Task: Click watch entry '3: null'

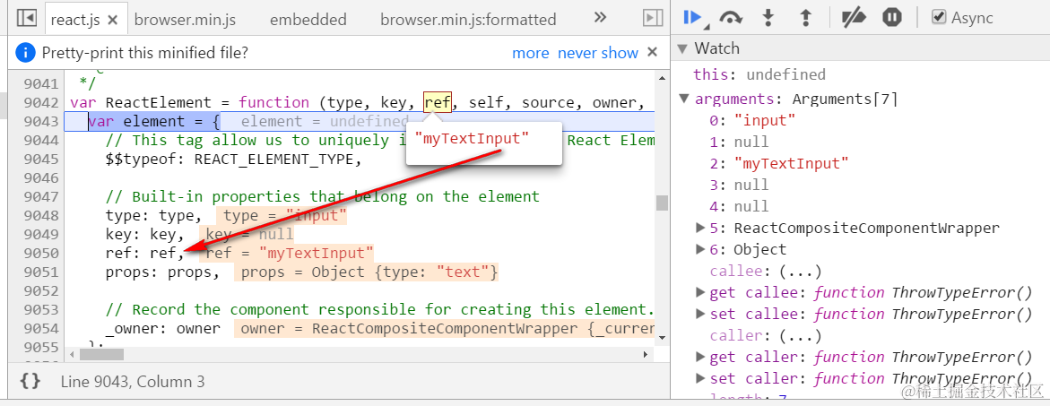Action: pyautogui.click(x=739, y=185)
